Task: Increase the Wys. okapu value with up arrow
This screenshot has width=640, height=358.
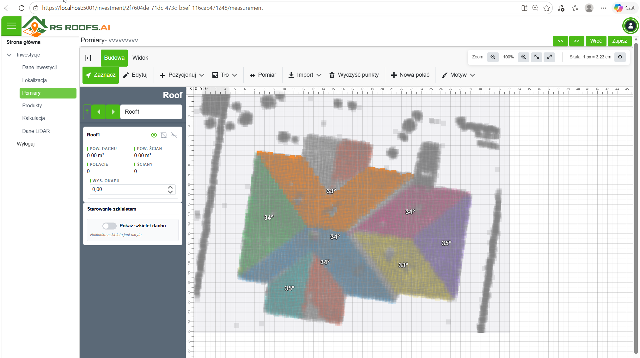Action: coord(170,187)
